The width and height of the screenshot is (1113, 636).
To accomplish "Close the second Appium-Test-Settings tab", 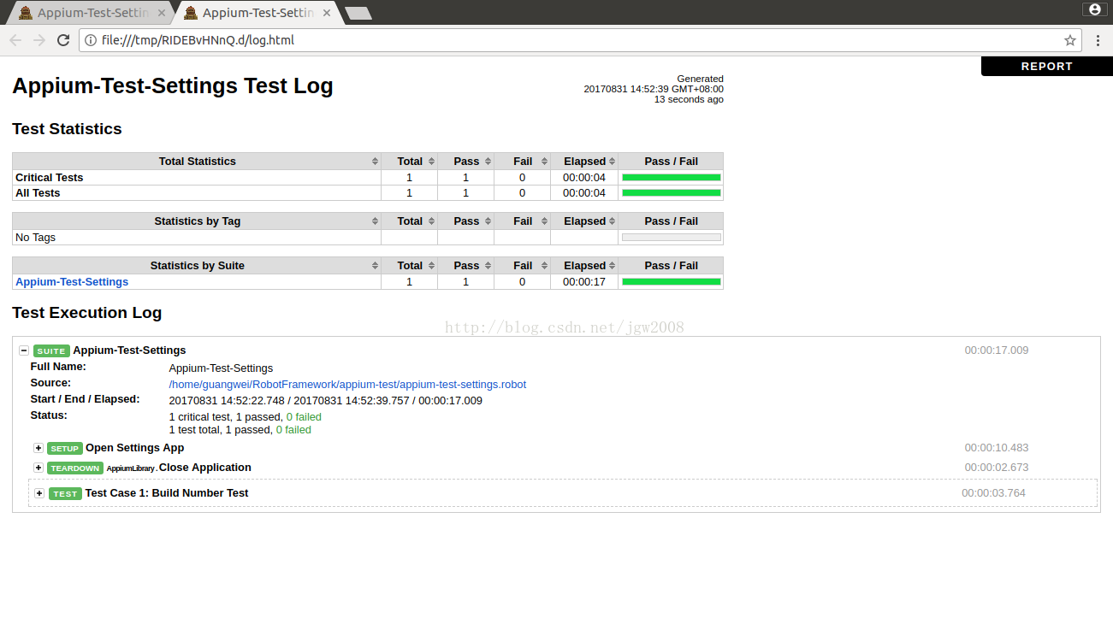I will (x=326, y=13).
